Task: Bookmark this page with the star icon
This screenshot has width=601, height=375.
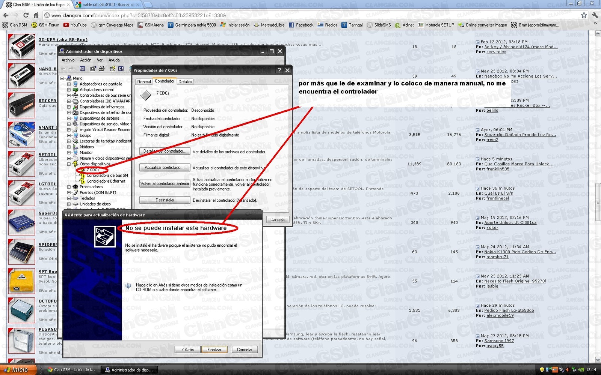Action: [x=584, y=15]
